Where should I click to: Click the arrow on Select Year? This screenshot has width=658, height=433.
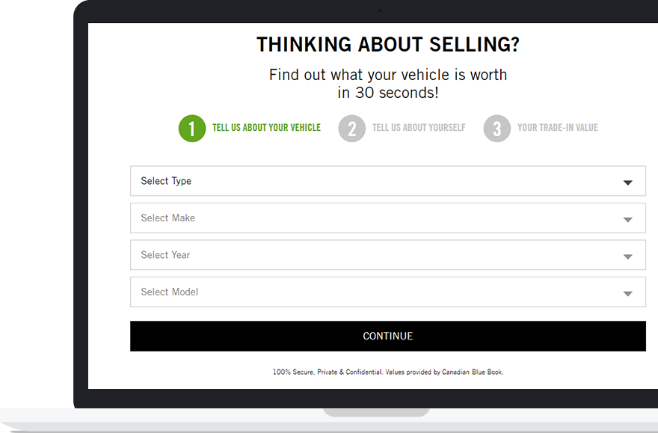pyautogui.click(x=628, y=257)
